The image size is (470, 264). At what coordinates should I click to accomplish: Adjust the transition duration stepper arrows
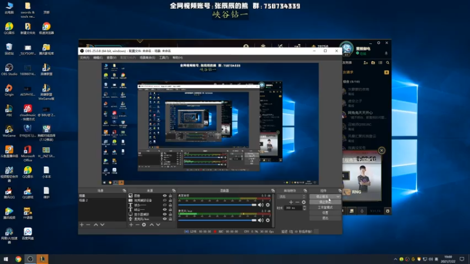(x=304, y=208)
